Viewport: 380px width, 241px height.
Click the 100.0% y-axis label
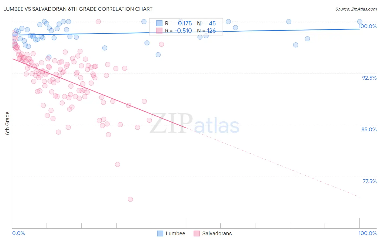pyautogui.click(x=368, y=26)
